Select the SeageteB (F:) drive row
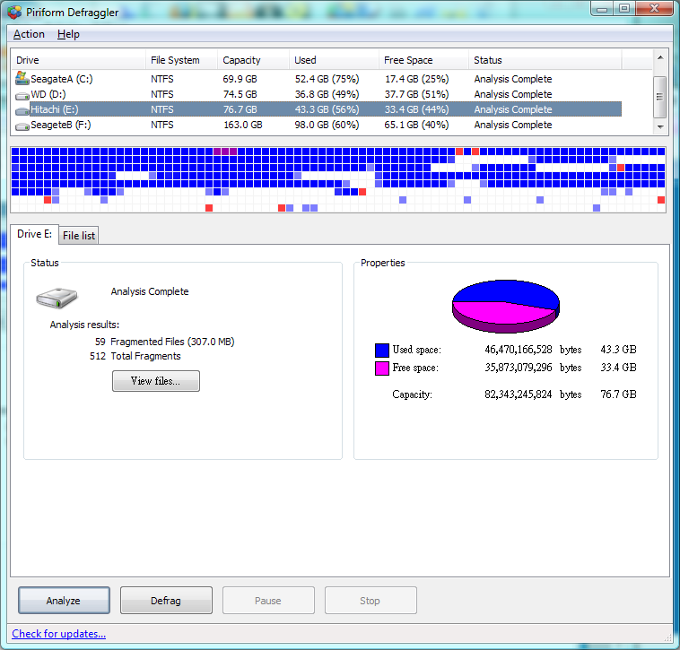 click(x=317, y=125)
